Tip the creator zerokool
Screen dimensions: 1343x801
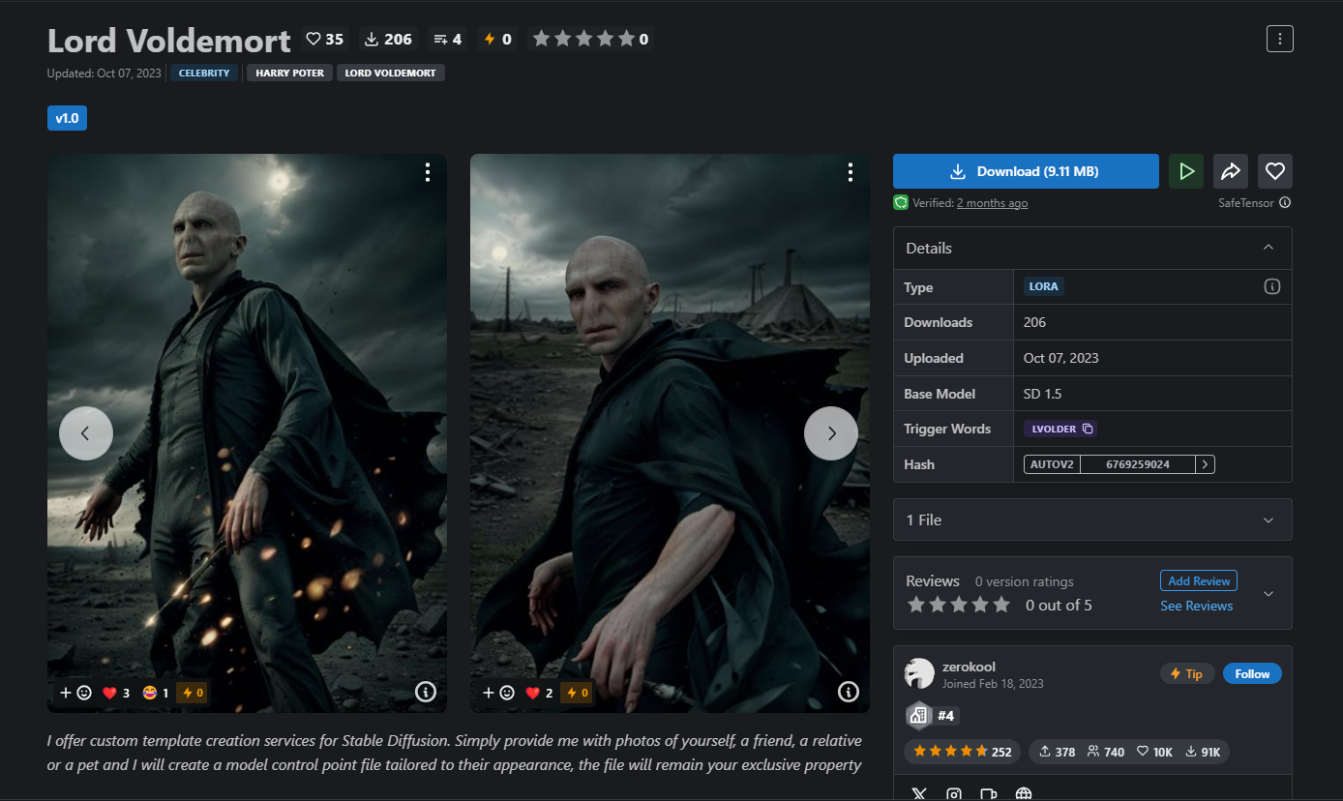pyautogui.click(x=1187, y=673)
